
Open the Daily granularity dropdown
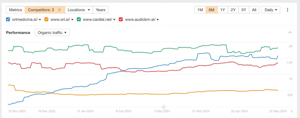271,10
